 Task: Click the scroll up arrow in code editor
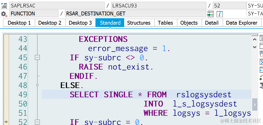(255, 40)
